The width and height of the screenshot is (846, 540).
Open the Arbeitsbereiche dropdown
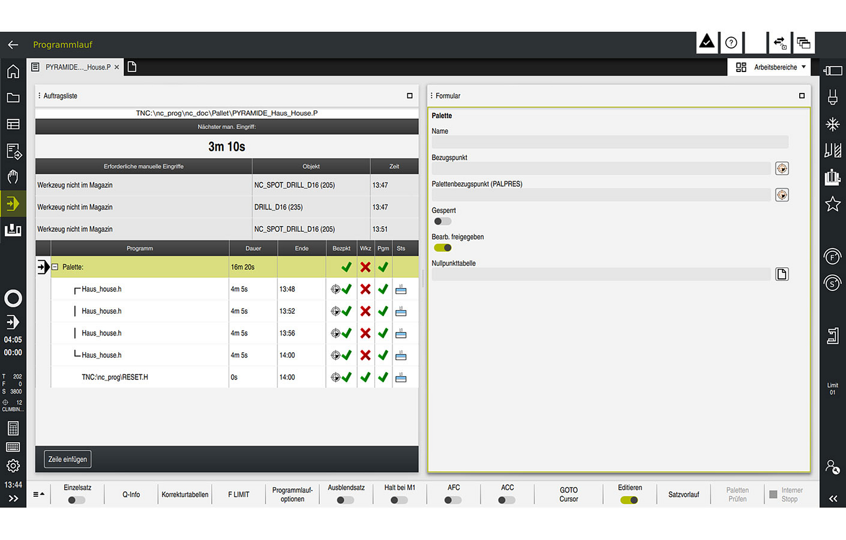click(770, 67)
